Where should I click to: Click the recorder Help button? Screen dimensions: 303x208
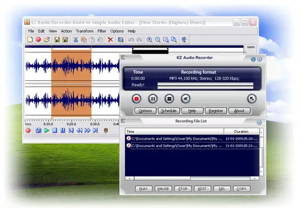tap(192, 111)
